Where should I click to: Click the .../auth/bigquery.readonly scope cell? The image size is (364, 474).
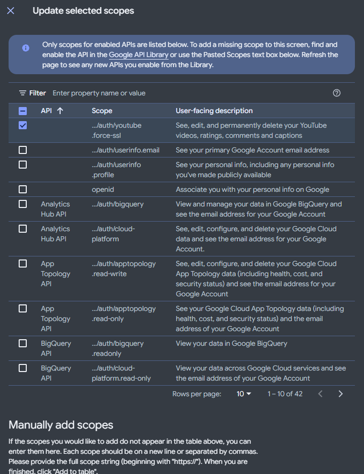coord(118,348)
